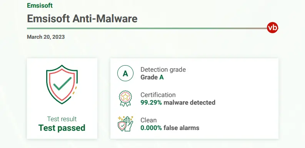Click the Grade A text
The height and width of the screenshot is (148, 305).
[152, 77]
